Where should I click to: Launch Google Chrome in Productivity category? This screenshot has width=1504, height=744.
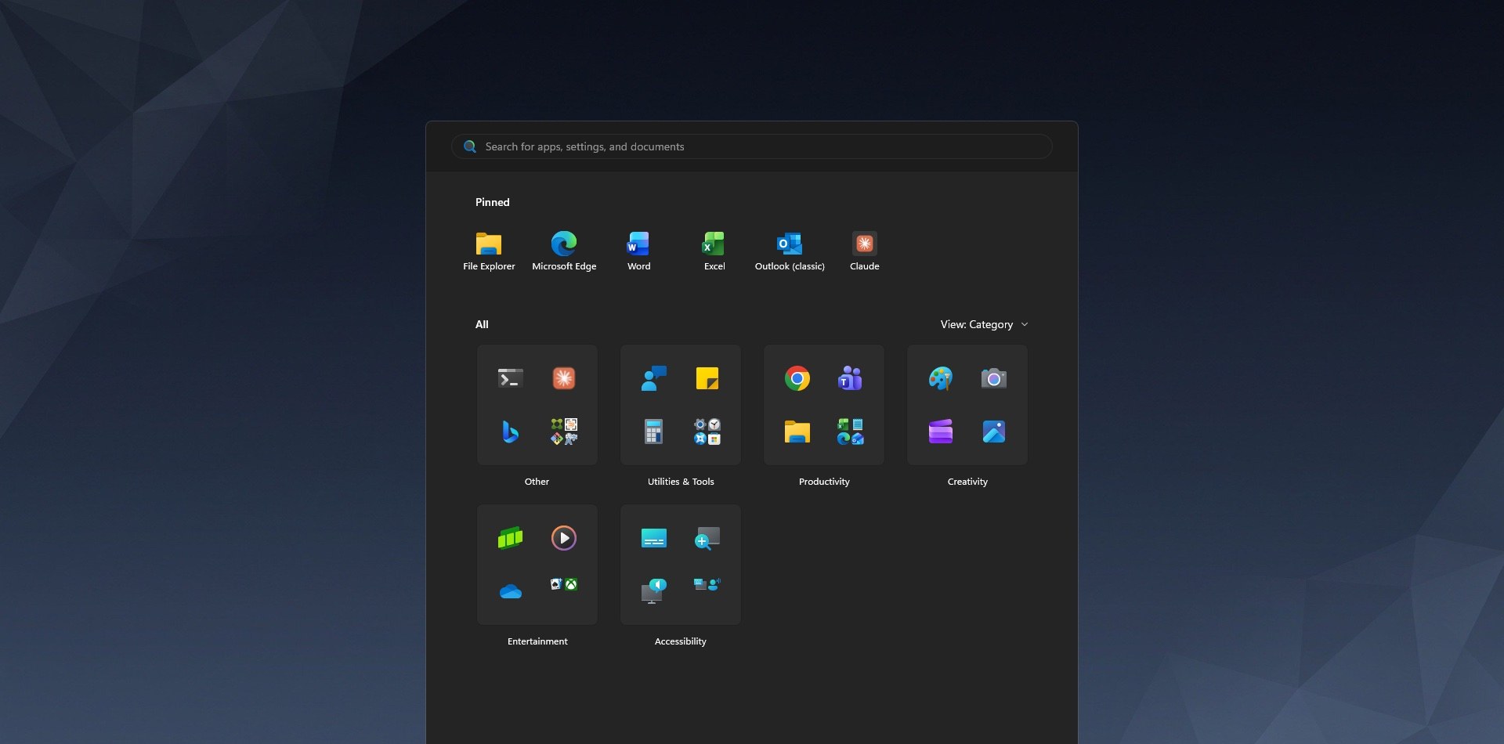click(797, 379)
